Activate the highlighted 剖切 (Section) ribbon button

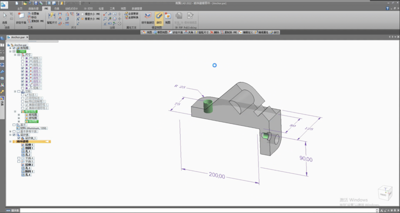pyautogui.click(x=158, y=17)
